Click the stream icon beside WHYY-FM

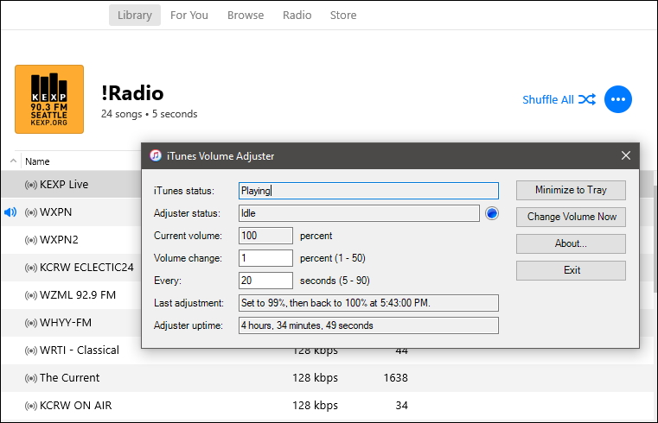(x=31, y=323)
